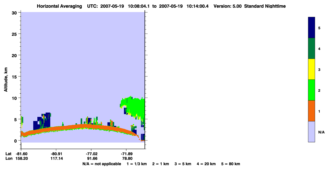The image size is (335, 171).
Task: Click the 25 altitude tick label
Action: (x=15, y=34)
